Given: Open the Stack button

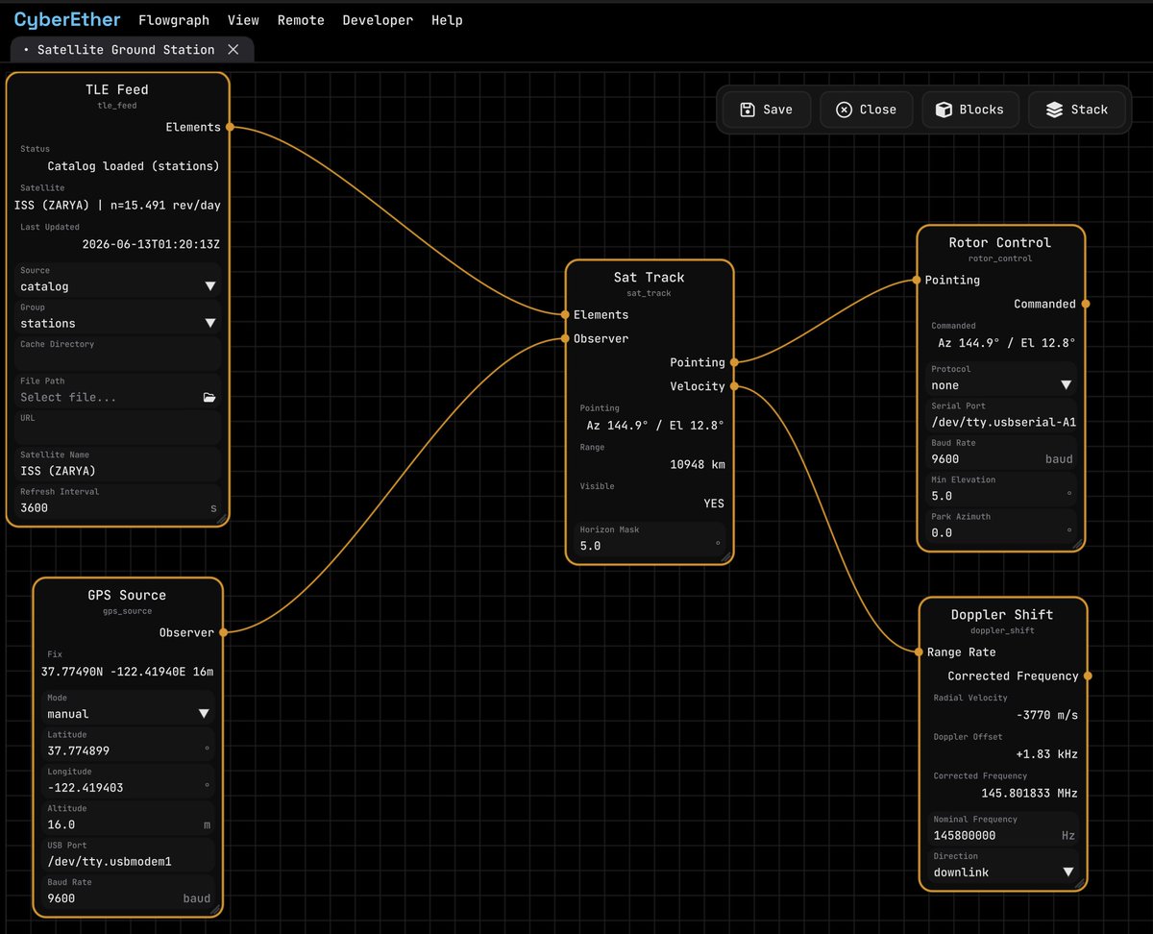Looking at the screenshot, I should click(1076, 110).
